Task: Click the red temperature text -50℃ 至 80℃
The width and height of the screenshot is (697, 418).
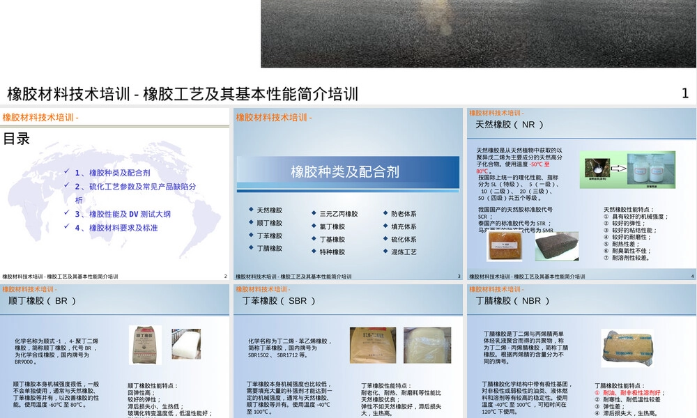Action: pyautogui.click(x=513, y=167)
